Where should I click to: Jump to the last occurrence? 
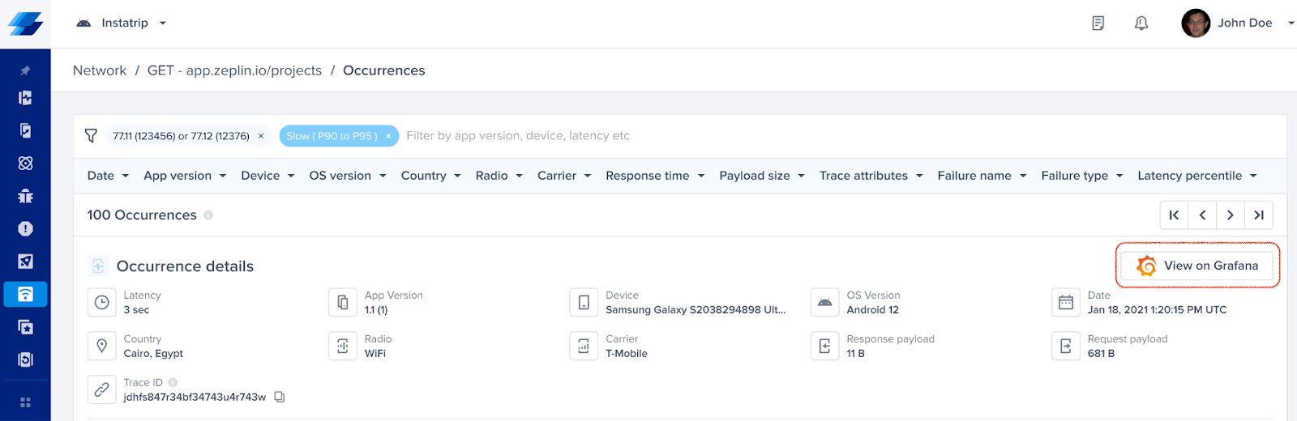(x=1259, y=215)
